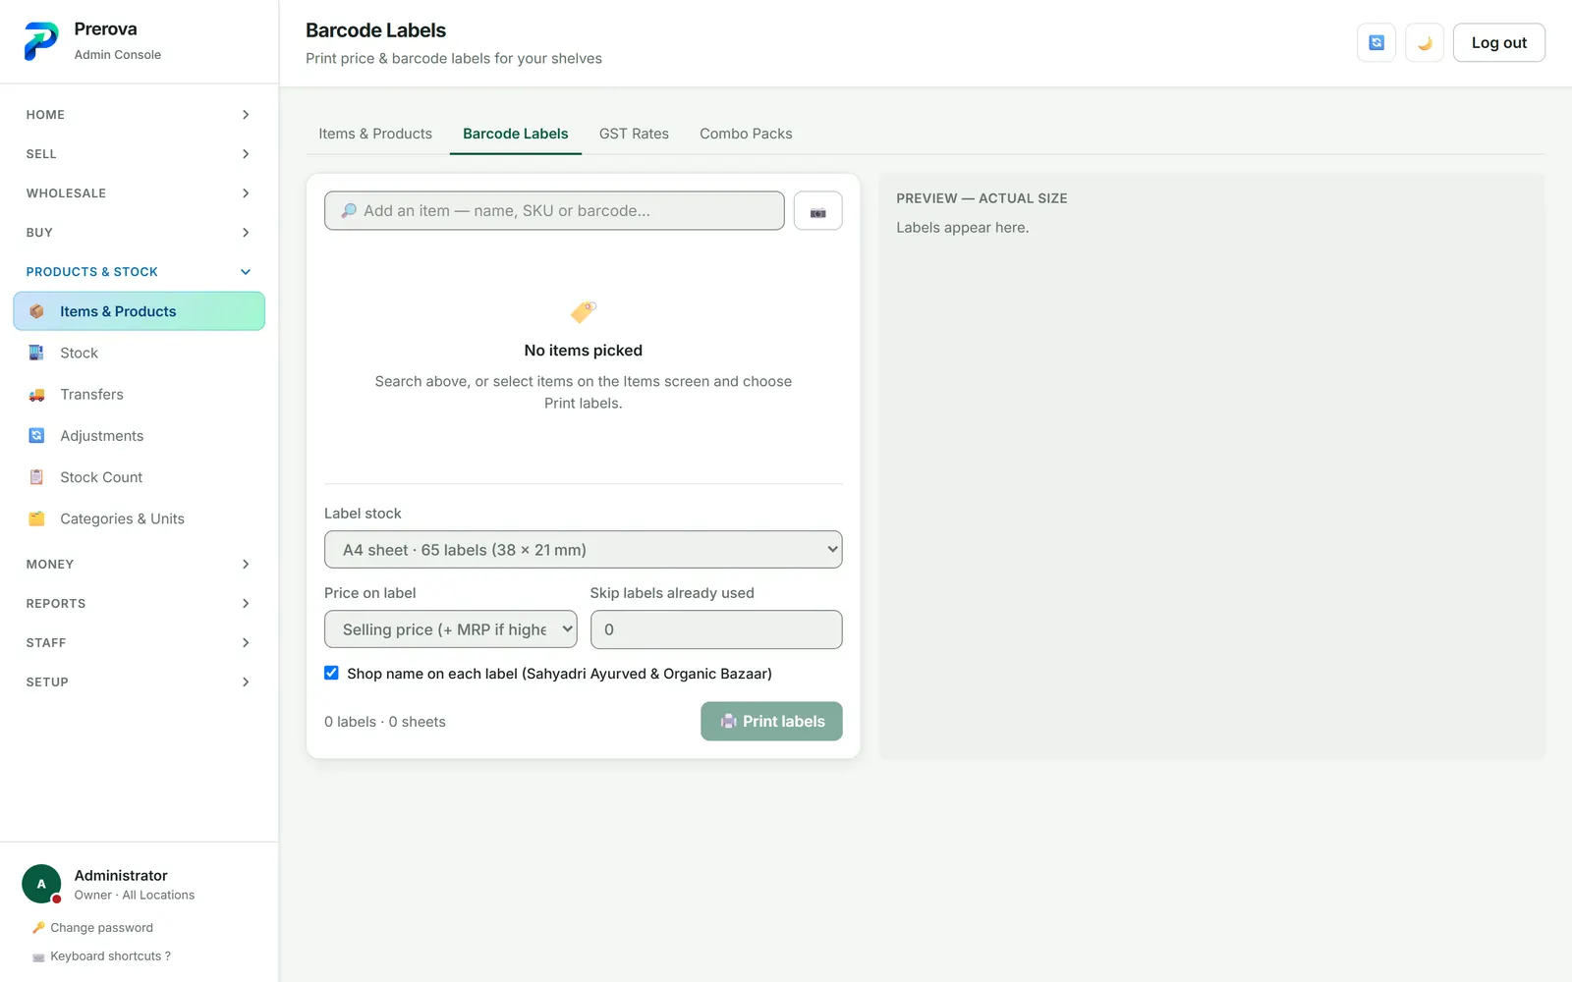Click the Stock Count clipboard icon

(36, 477)
